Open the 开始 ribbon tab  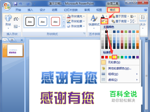coord(18,10)
